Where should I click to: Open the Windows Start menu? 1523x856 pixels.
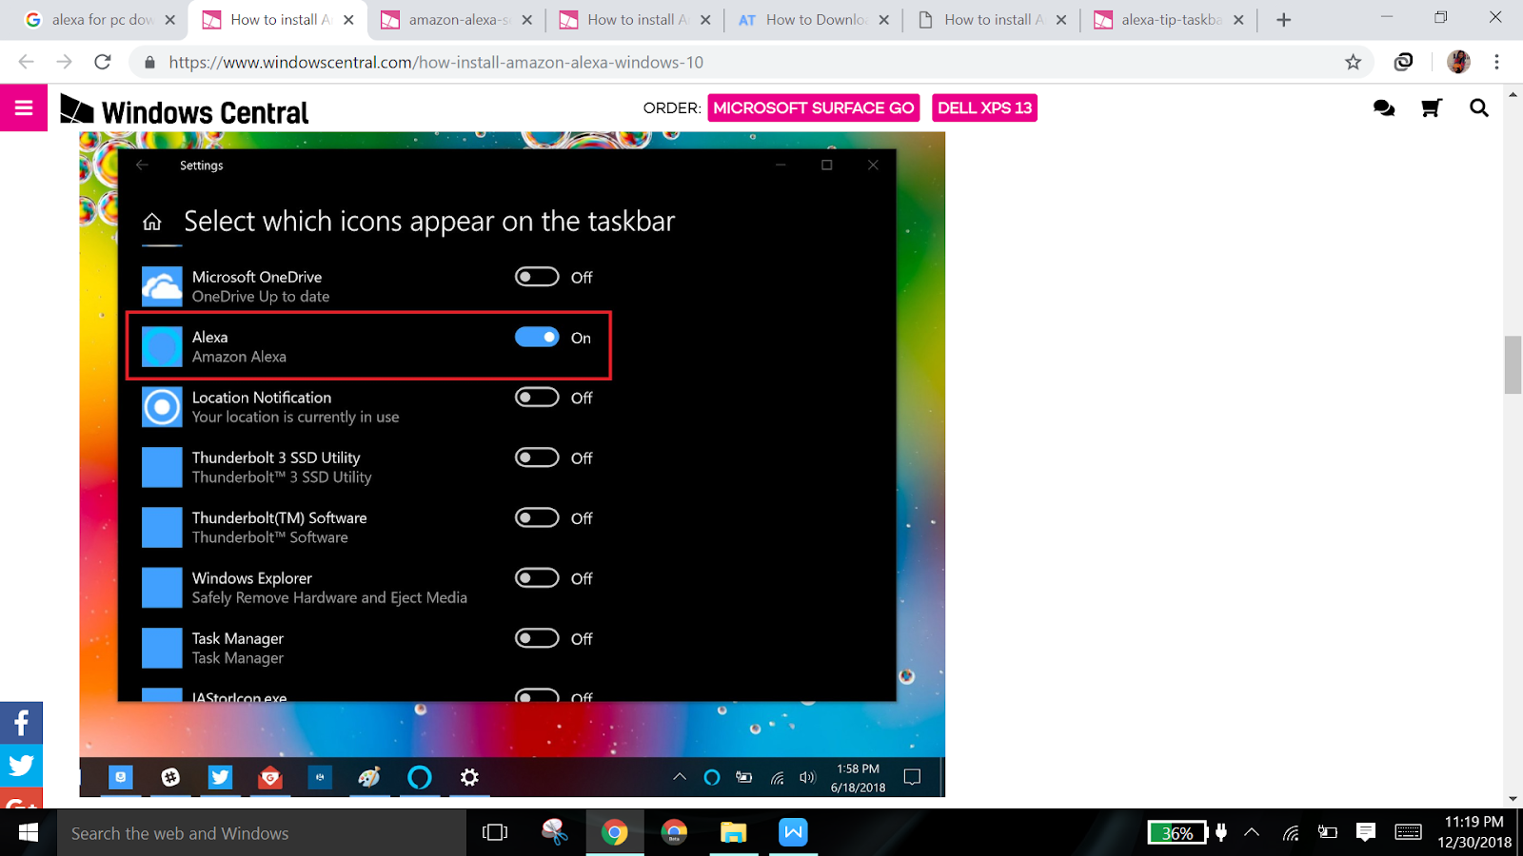[x=29, y=833]
